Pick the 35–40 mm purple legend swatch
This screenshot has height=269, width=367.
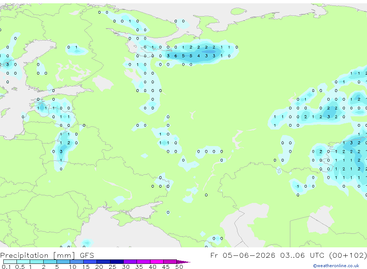click(x=143, y=262)
